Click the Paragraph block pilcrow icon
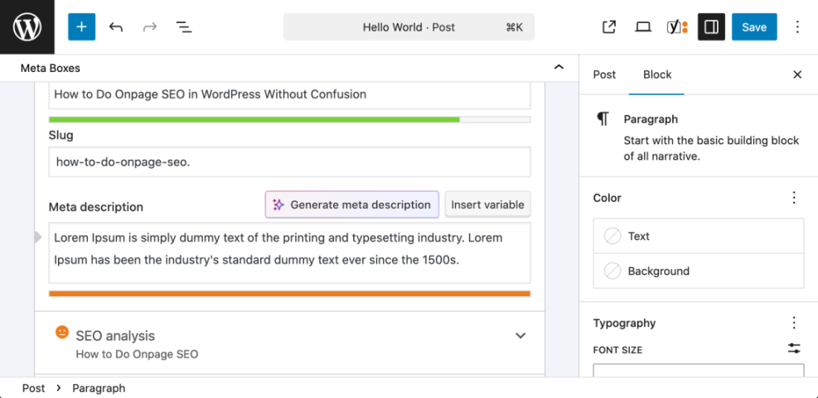 (603, 119)
